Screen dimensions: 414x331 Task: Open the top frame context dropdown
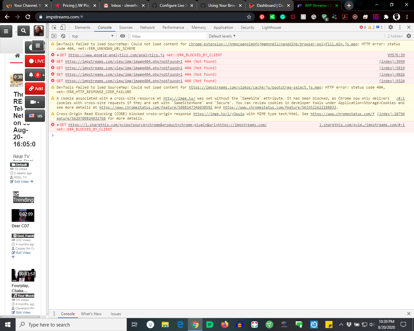(92, 36)
